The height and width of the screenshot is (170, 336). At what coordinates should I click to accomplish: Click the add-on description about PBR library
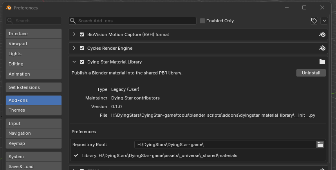coord(127,73)
